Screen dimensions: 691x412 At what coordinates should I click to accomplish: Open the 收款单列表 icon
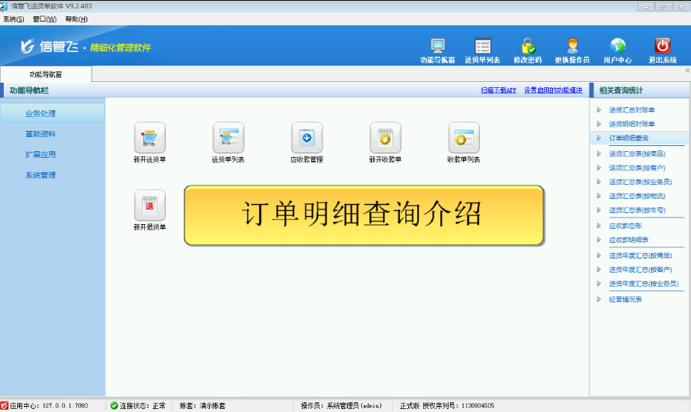point(463,138)
